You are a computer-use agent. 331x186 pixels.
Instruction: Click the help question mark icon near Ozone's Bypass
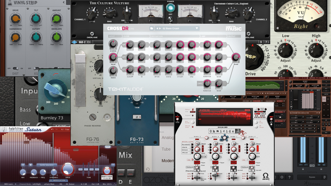[289, 177]
